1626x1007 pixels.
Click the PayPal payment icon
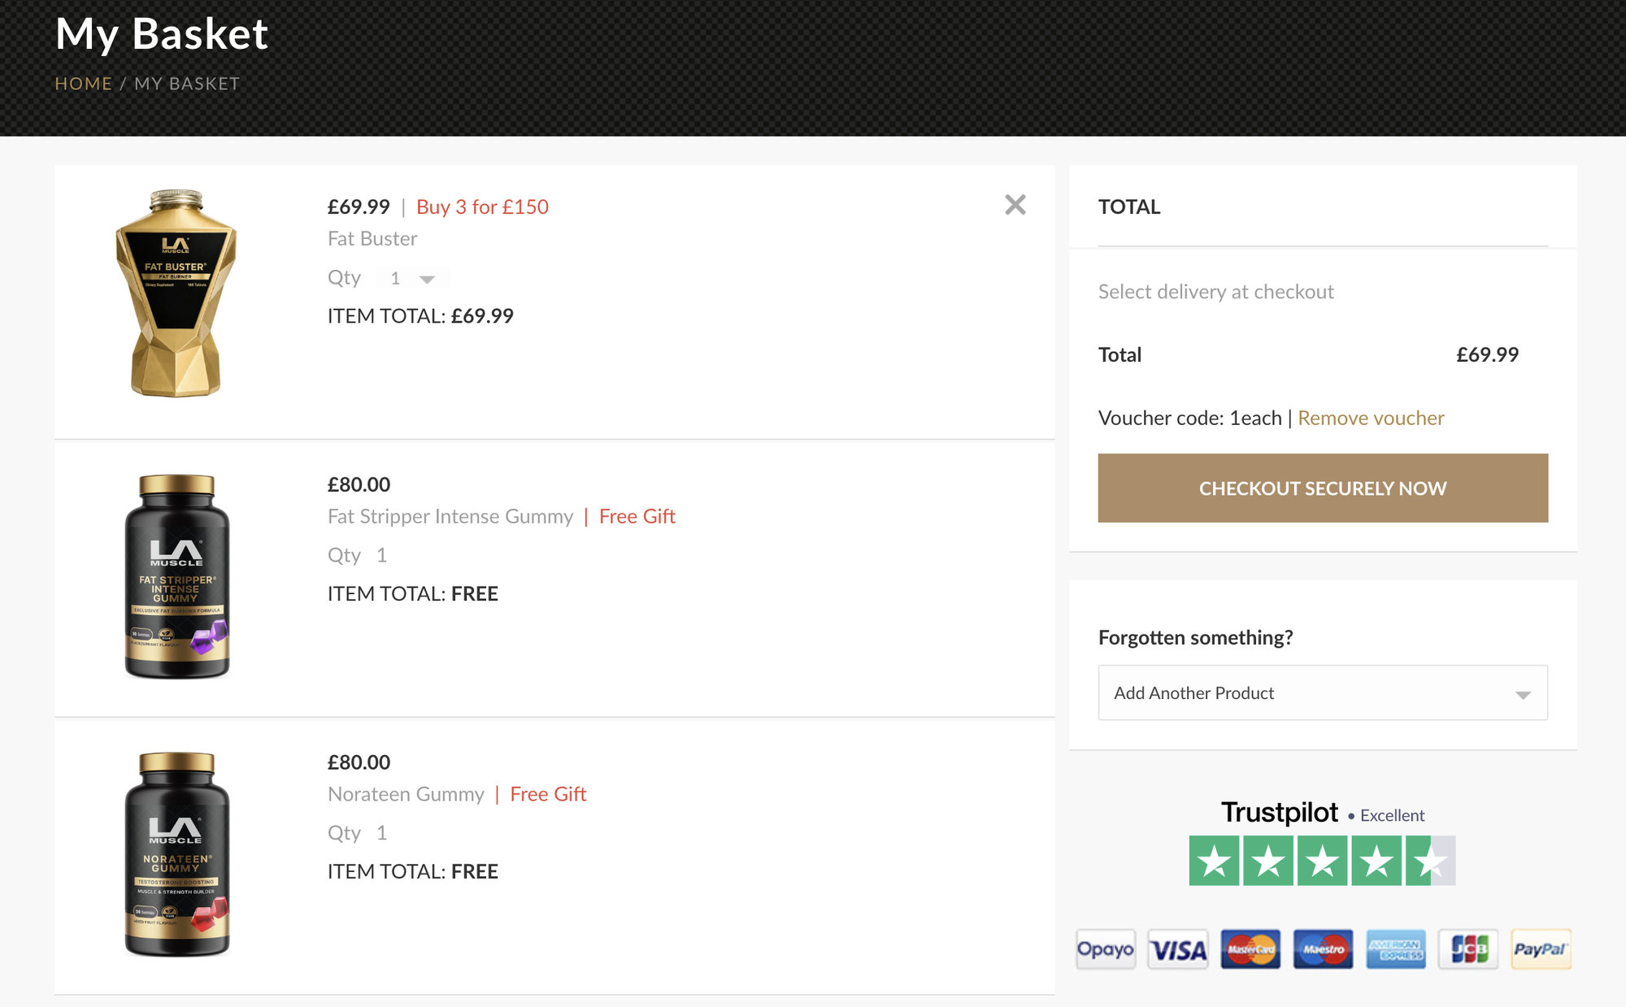coord(1541,948)
